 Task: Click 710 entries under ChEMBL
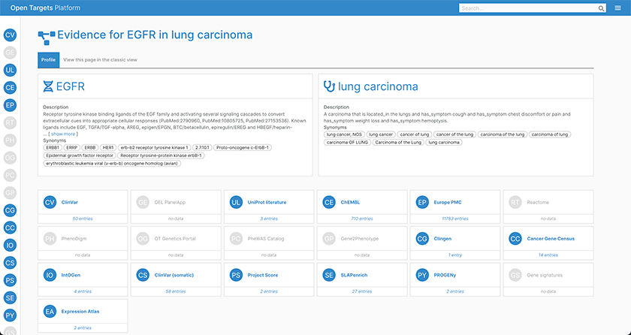point(362,219)
